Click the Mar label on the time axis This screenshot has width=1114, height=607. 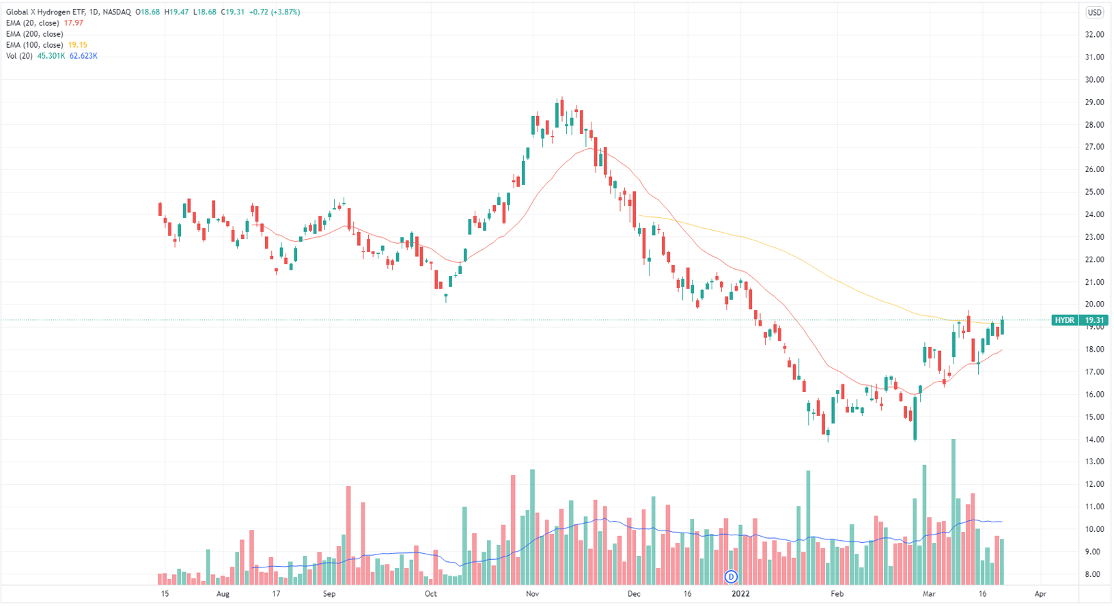(x=929, y=594)
